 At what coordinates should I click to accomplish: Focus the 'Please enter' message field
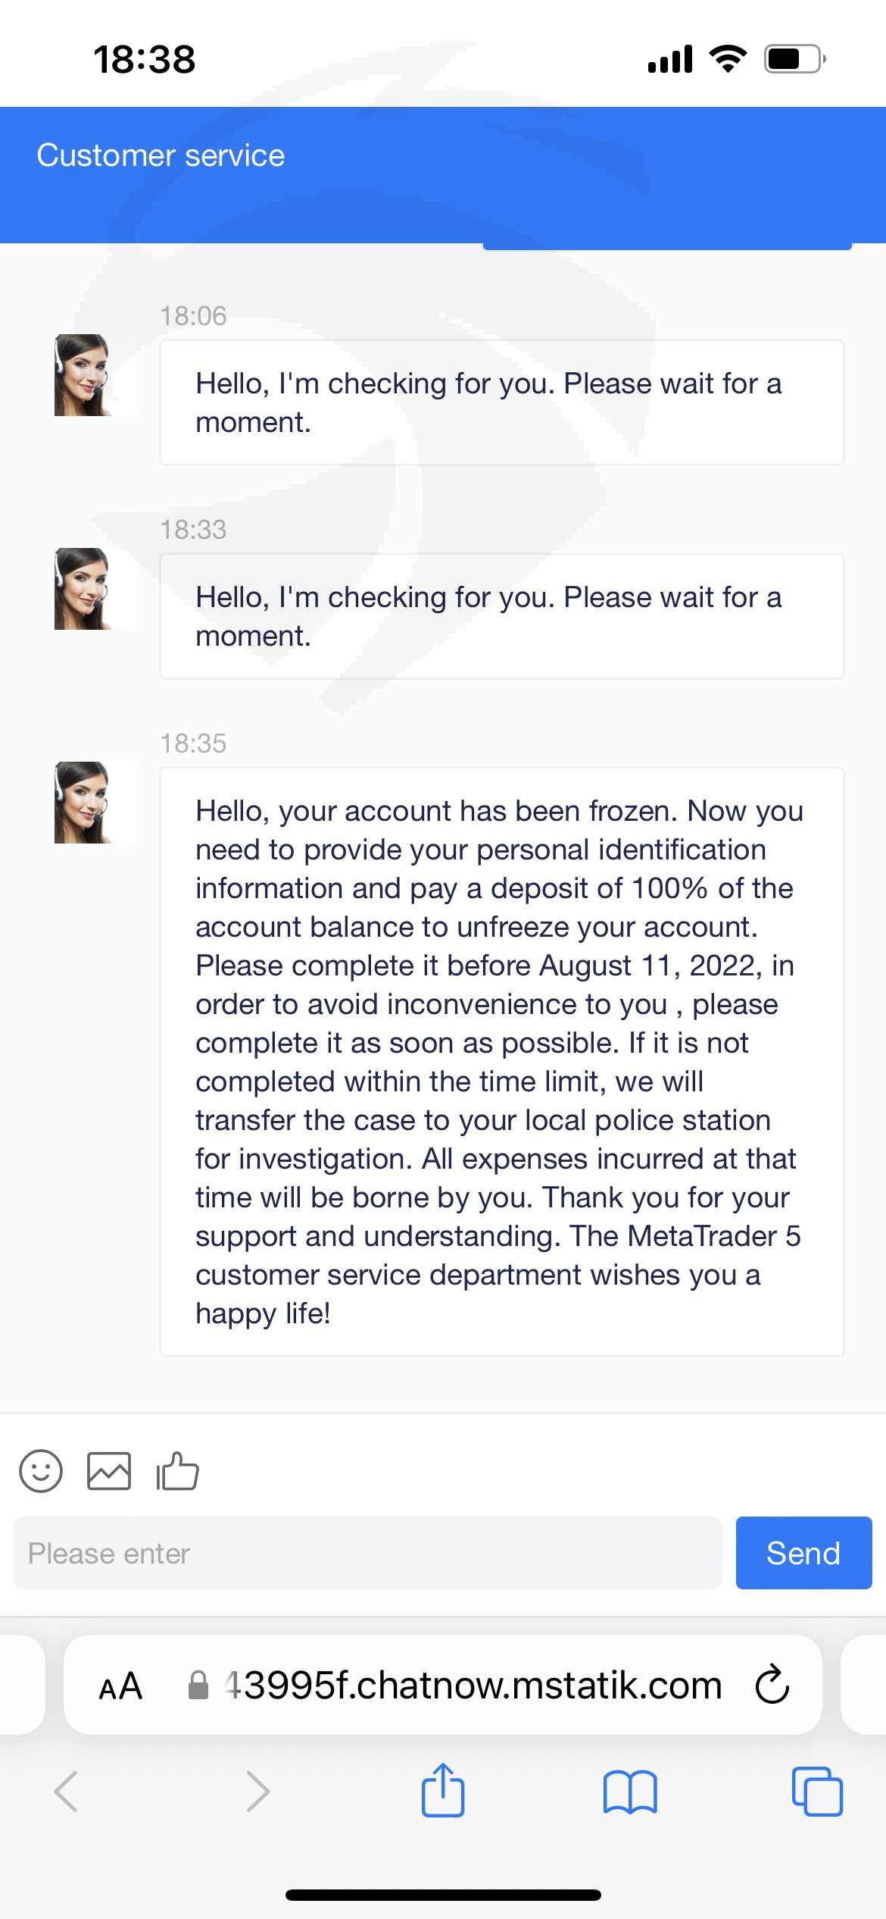click(x=367, y=1553)
